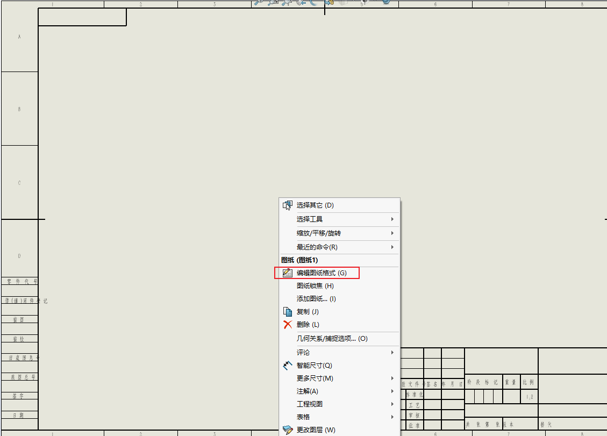Expand the 注解(A) annotations submenu

(x=339, y=391)
